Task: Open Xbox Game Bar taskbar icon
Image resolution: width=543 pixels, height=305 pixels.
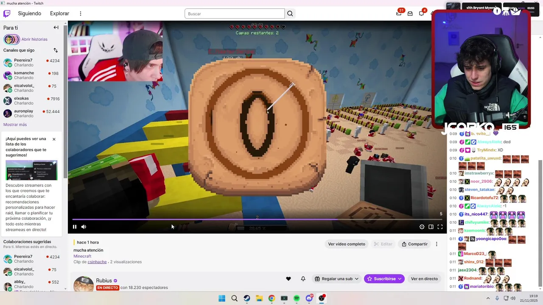Action: (x=284, y=298)
